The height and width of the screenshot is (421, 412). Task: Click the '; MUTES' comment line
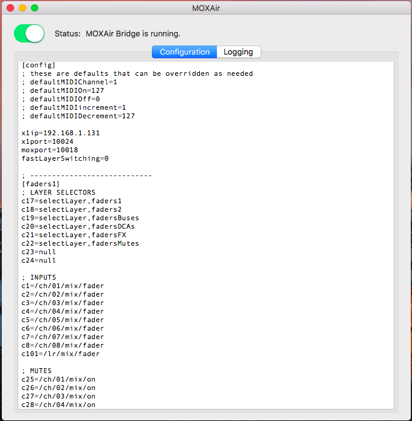pyautogui.click(x=36, y=371)
